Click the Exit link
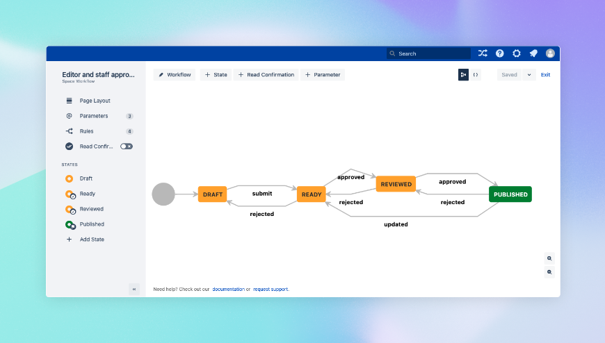Image resolution: width=605 pixels, height=343 pixels. click(545, 75)
